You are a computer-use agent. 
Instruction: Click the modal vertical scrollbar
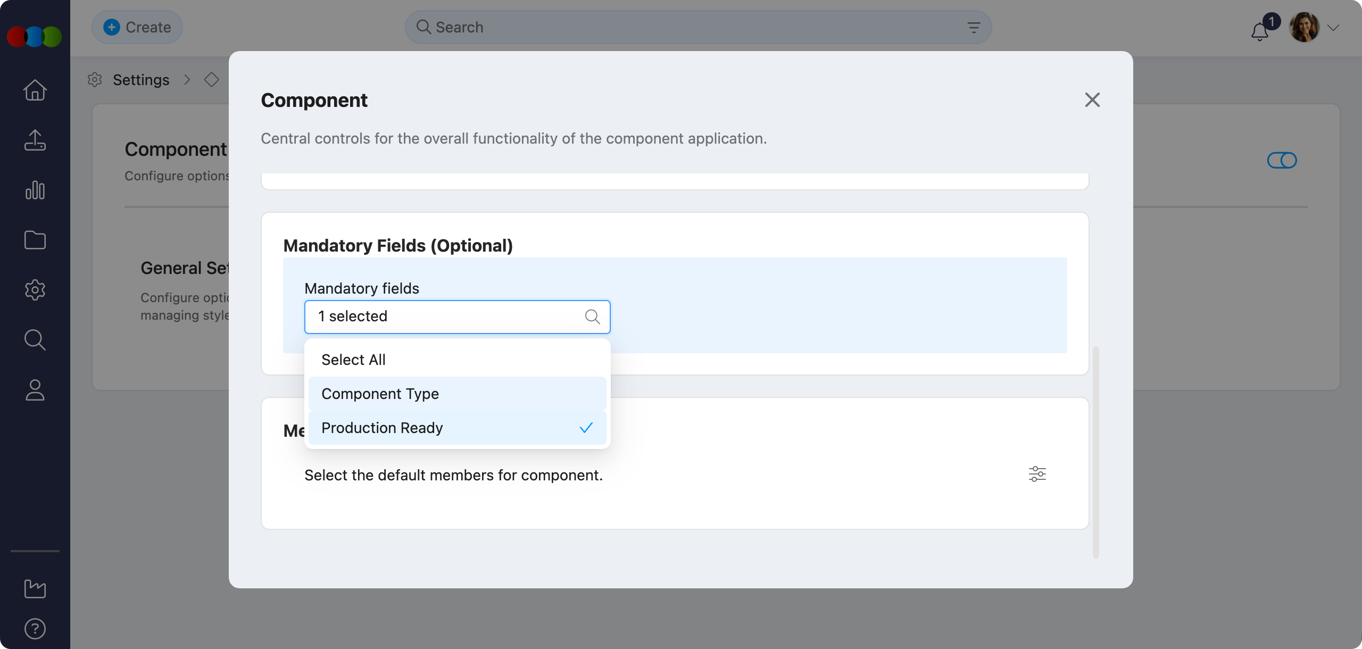1095,452
